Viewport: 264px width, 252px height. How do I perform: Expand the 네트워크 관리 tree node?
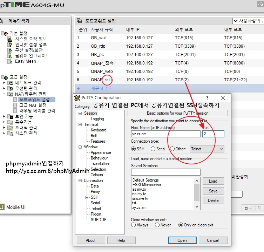pos(4,83)
